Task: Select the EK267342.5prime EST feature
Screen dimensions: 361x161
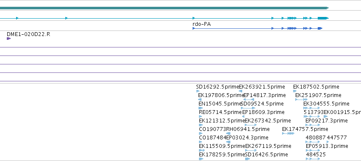Action: (x=251, y=125)
